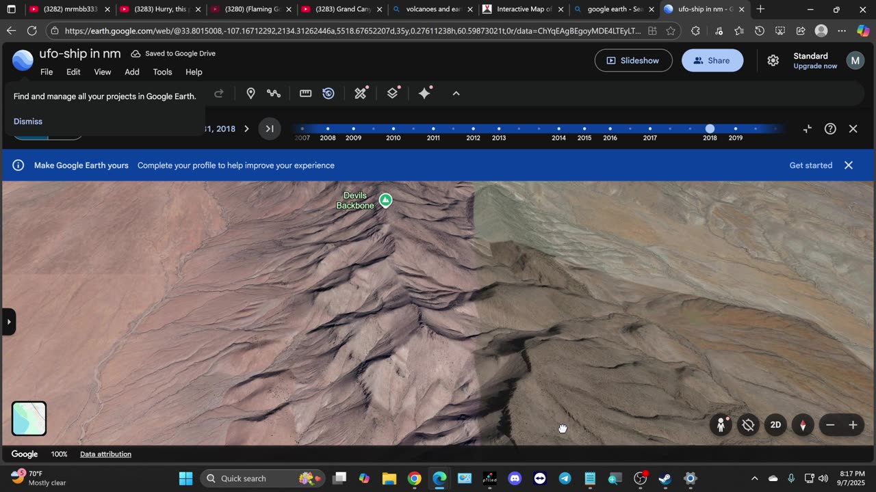The width and height of the screenshot is (876, 492).
Task: Select the Devils Backbone peak marker
Action: point(386,200)
